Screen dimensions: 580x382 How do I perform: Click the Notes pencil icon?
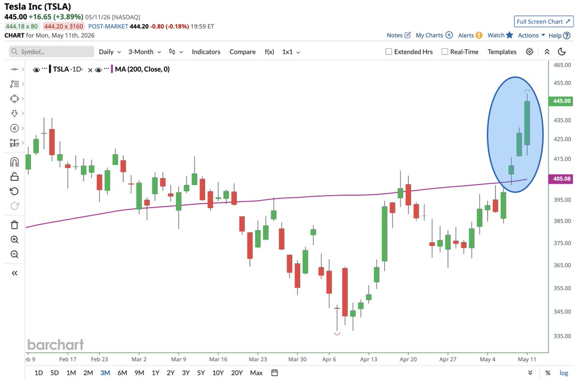pos(407,35)
